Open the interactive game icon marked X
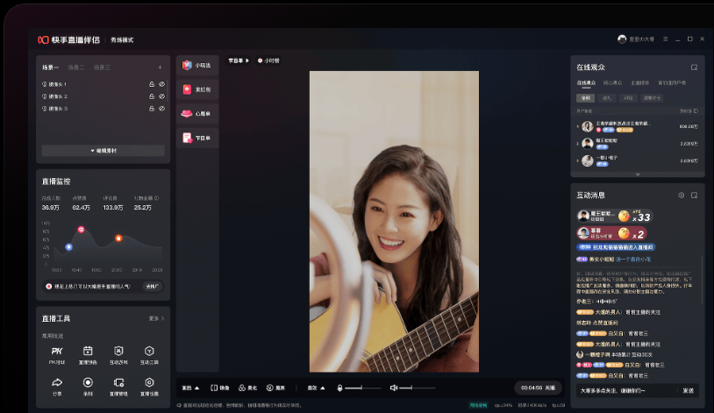The width and height of the screenshot is (714, 413). [118, 351]
